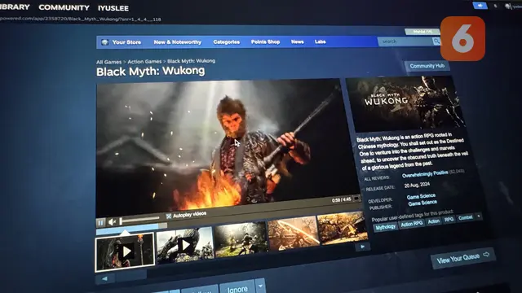
Task: Pause the trailer with the pause button
Action: click(x=100, y=223)
